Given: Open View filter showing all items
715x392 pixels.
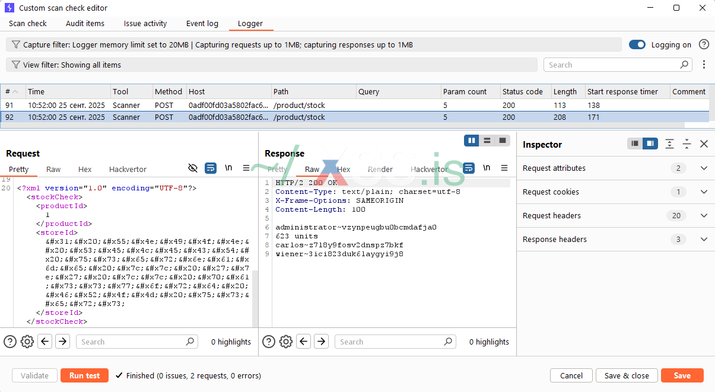Looking at the screenshot, I should [272, 65].
